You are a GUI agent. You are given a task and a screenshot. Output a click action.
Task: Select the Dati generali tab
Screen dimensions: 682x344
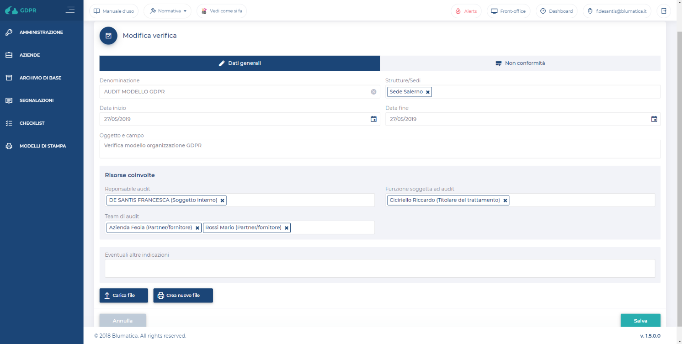240,63
